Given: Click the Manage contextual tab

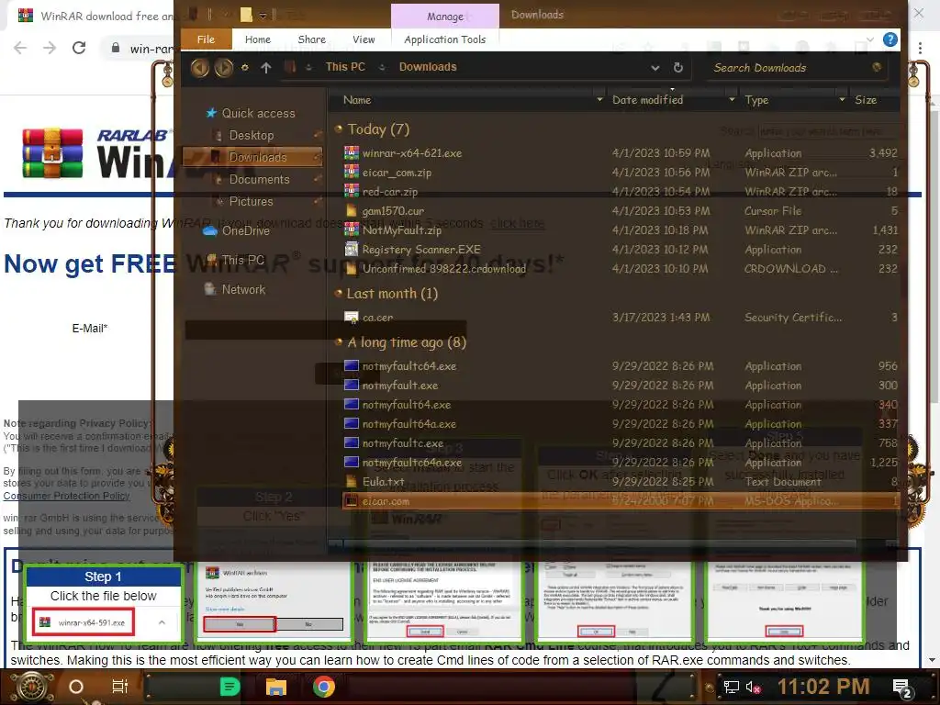Looking at the screenshot, I should coord(445,17).
